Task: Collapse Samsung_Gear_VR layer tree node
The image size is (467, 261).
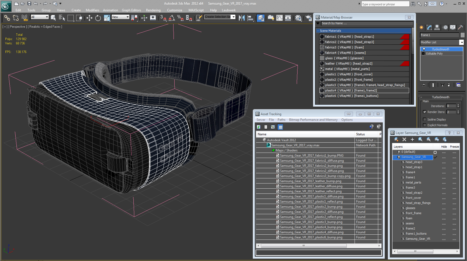Action: tap(395, 157)
